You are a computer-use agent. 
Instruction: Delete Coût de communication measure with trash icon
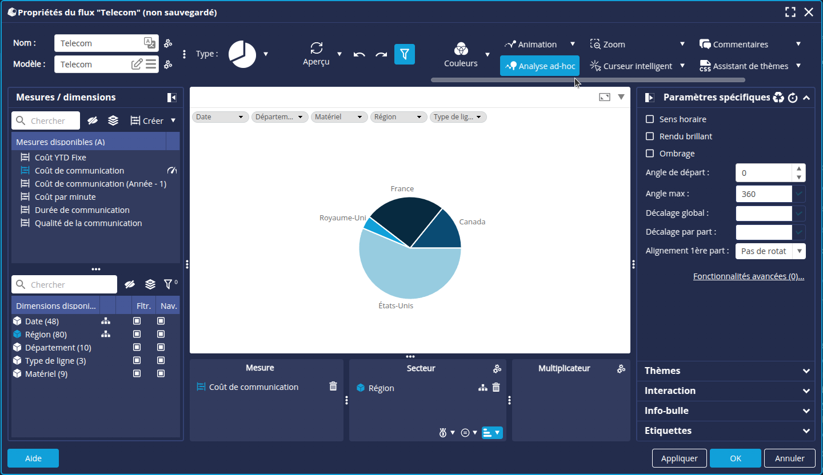(x=333, y=387)
